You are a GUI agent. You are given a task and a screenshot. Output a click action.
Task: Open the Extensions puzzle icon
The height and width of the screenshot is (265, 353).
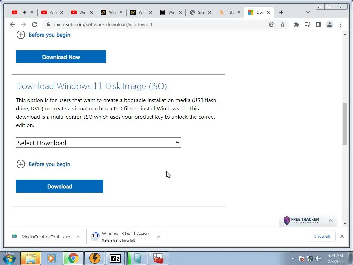pos(296,24)
